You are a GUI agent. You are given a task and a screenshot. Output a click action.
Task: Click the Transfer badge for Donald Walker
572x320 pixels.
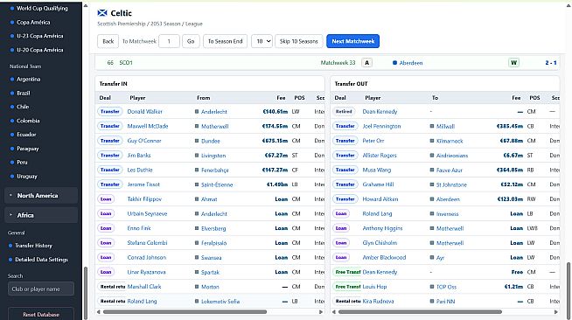point(110,112)
